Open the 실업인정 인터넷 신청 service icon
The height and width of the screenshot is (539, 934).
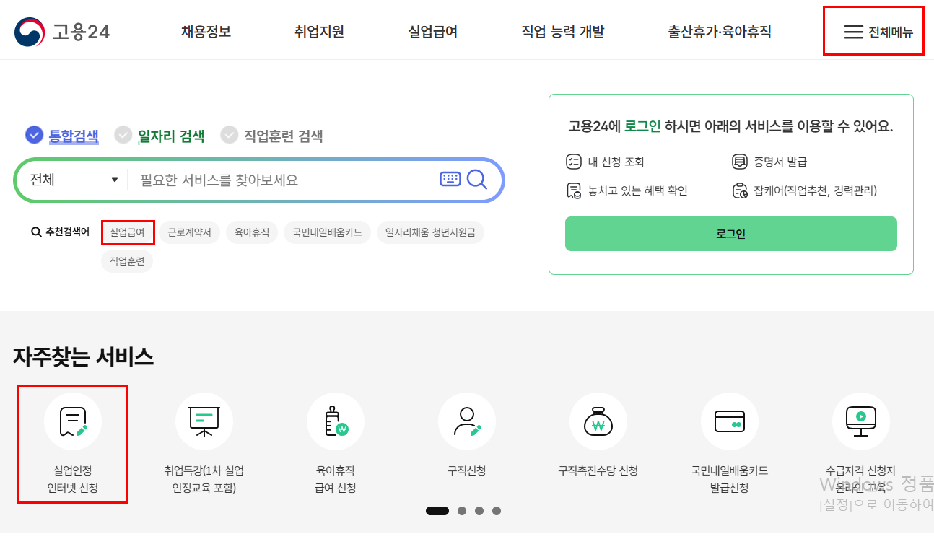(72, 421)
